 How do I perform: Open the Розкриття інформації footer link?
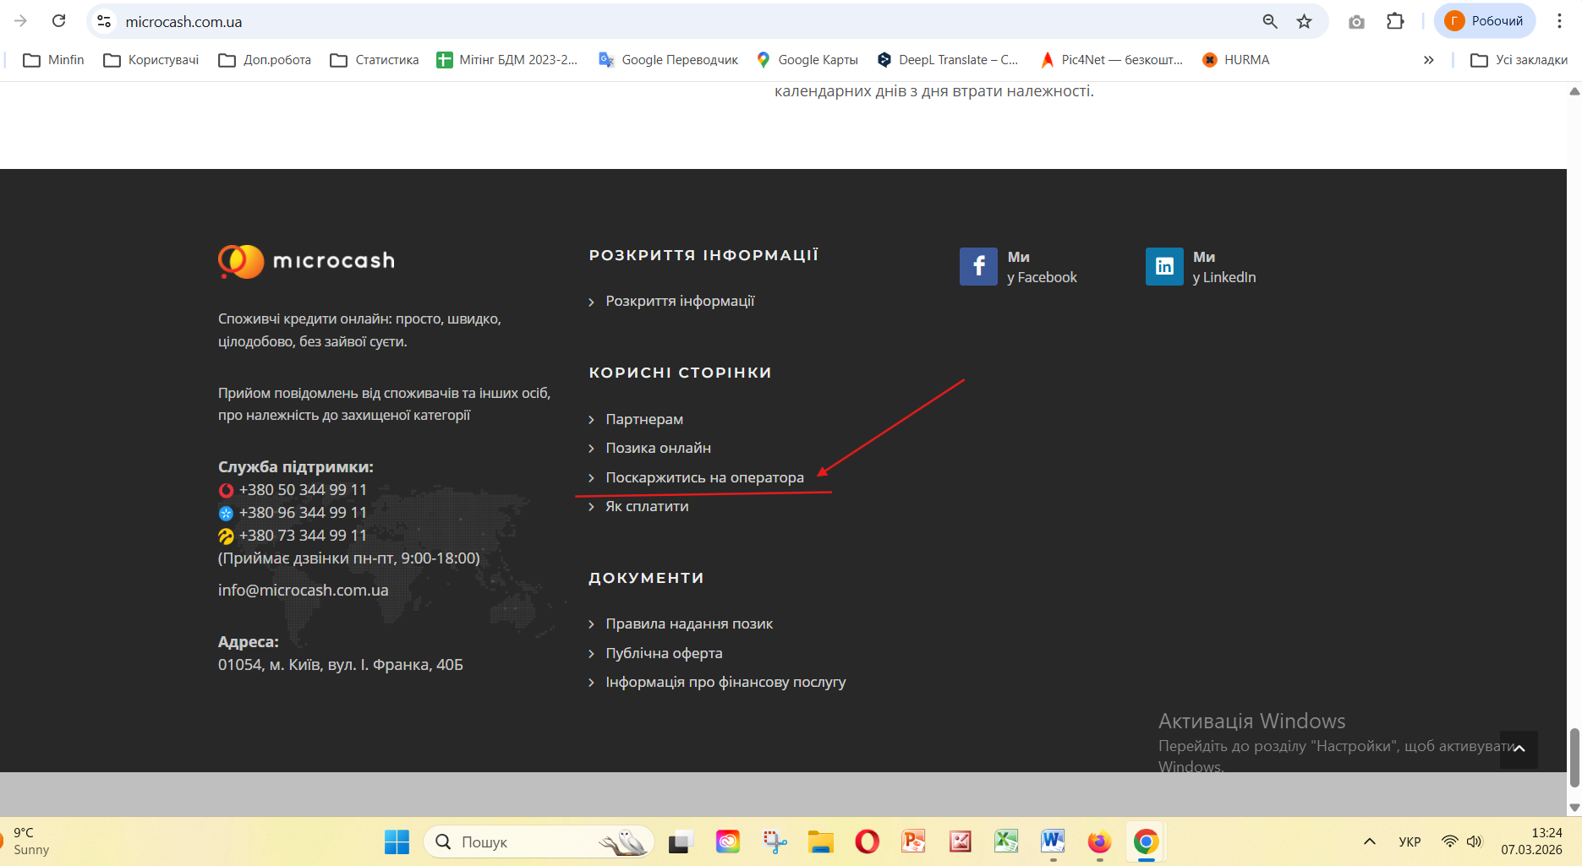coord(680,301)
